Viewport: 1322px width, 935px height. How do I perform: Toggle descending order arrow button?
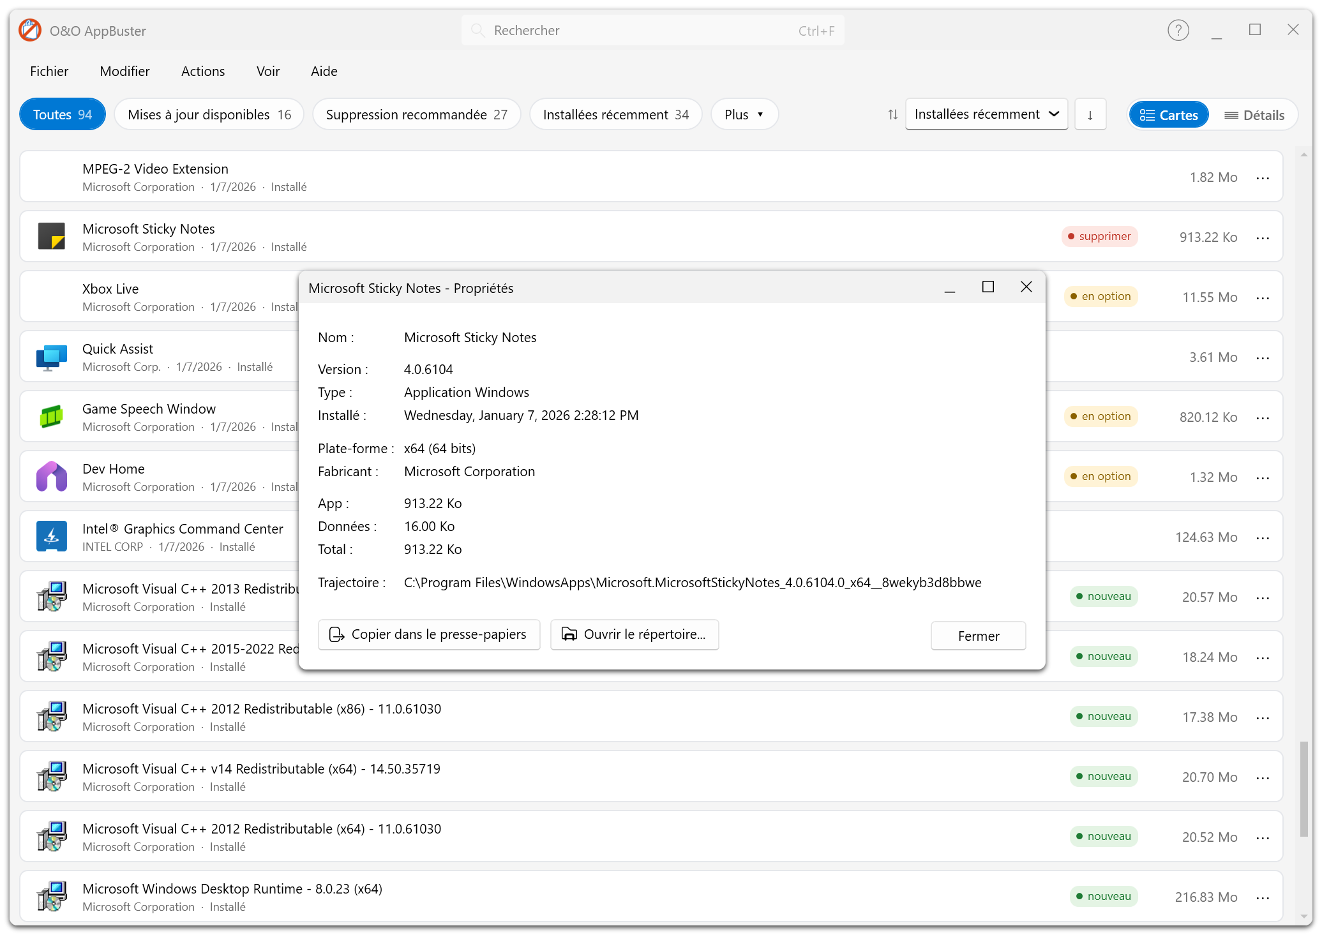click(x=1090, y=115)
